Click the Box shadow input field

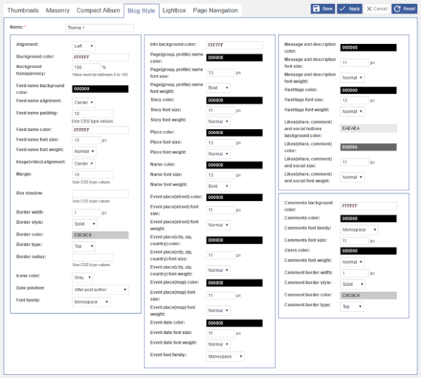[x=100, y=194]
